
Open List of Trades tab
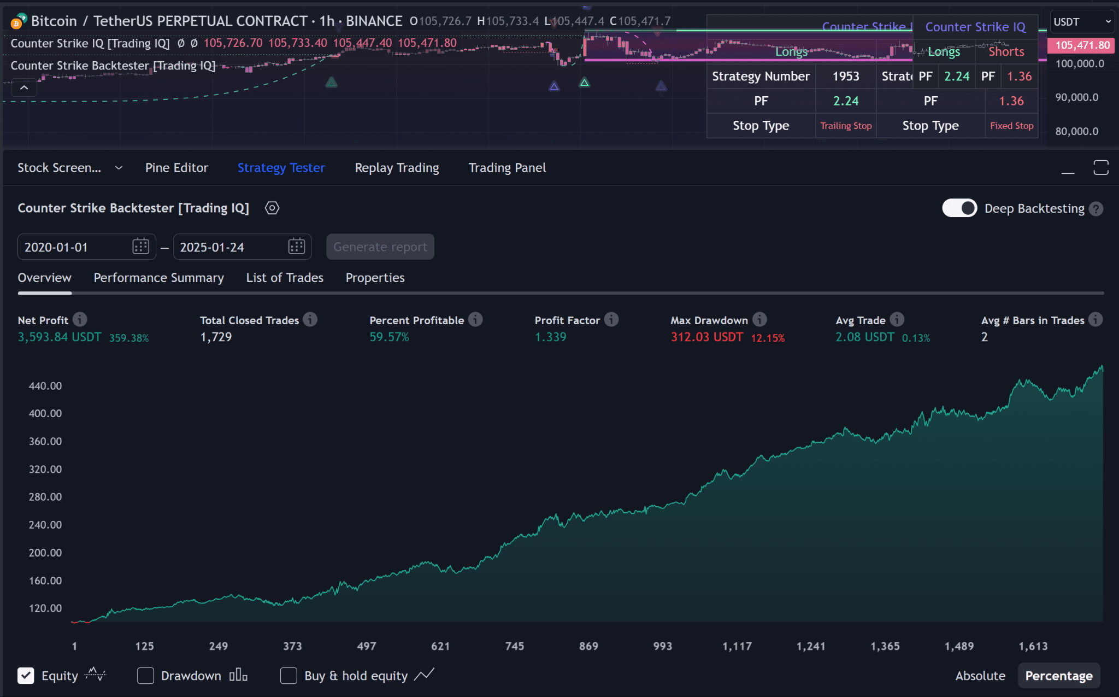tap(285, 278)
